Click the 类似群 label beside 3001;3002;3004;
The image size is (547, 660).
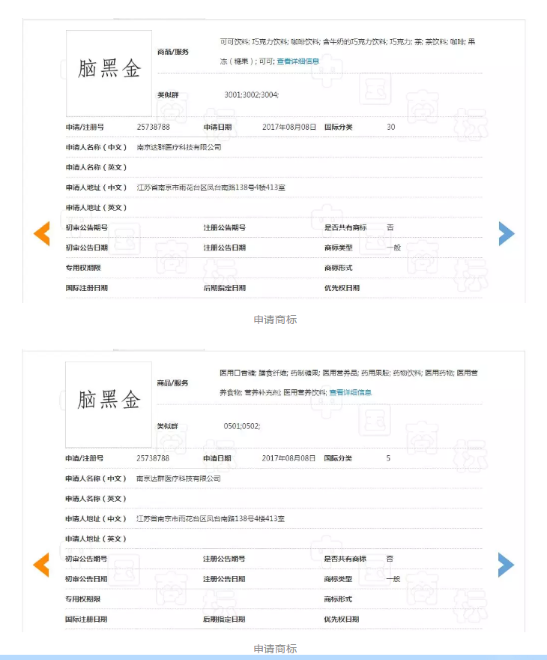tap(168, 94)
